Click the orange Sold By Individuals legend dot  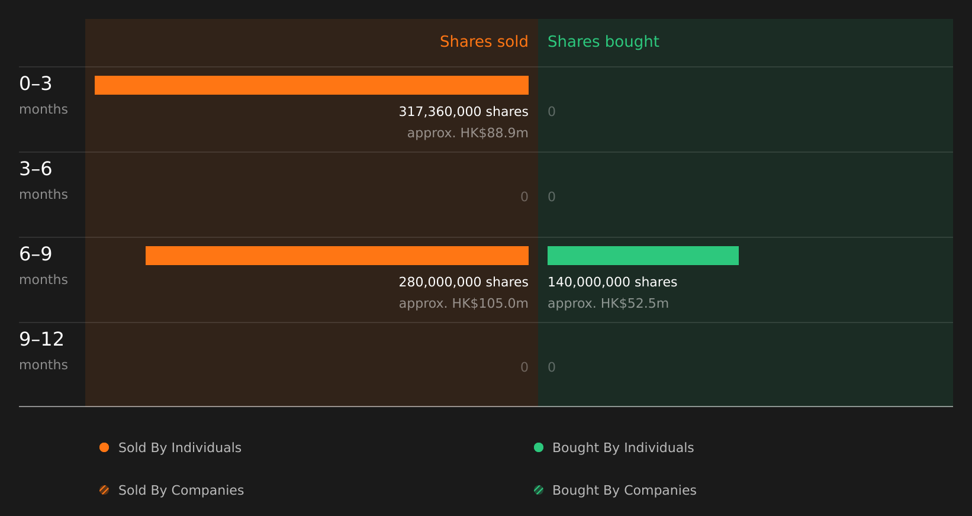tap(104, 447)
